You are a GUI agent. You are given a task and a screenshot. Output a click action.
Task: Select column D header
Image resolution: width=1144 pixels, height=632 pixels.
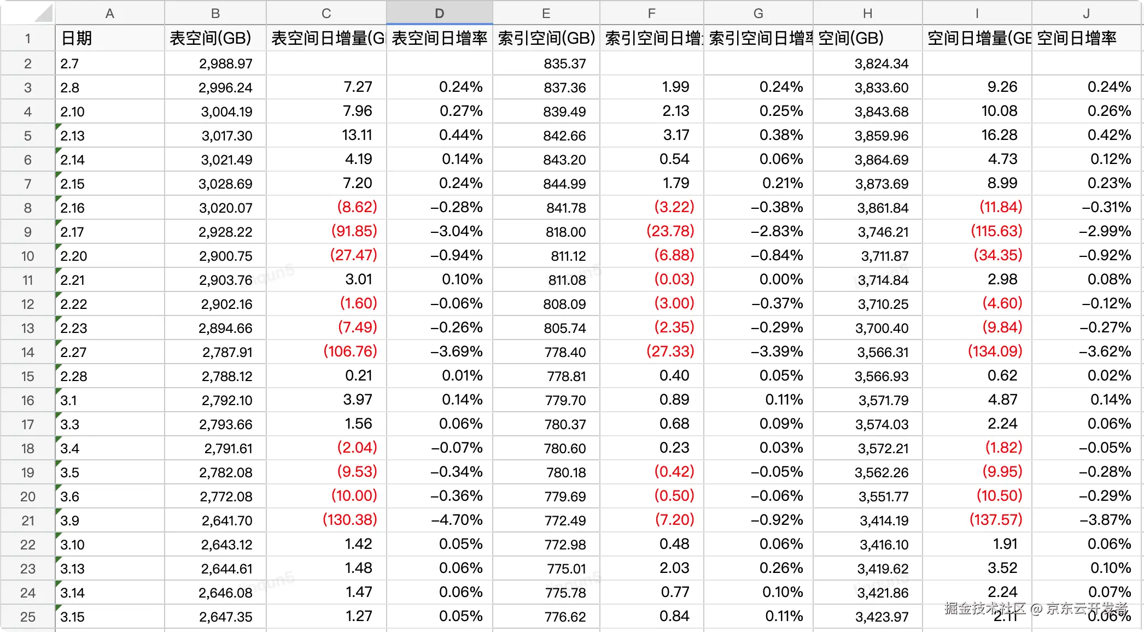point(439,14)
